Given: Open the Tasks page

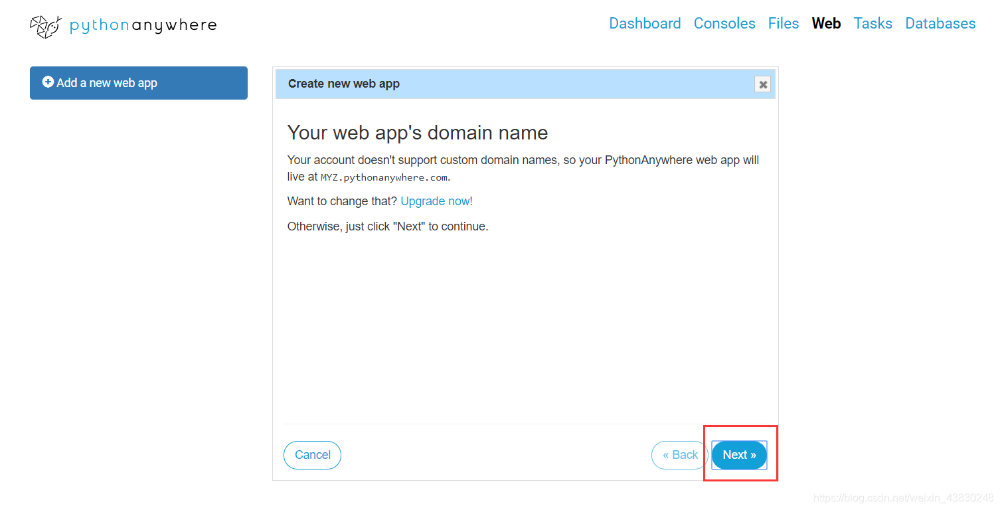Looking at the screenshot, I should tap(873, 23).
